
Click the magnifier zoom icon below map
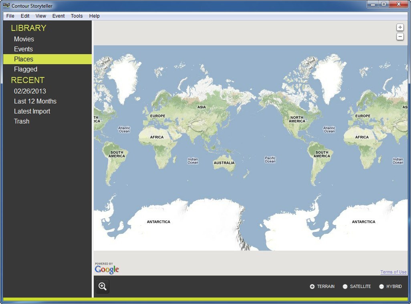pyautogui.click(x=103, y=286)
